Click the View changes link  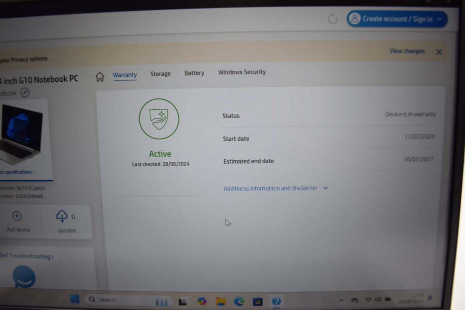click(407, 51)
